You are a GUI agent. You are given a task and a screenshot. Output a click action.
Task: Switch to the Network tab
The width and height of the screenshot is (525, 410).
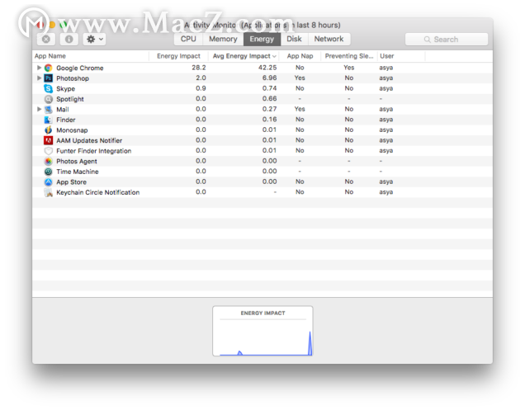pos(329,39)
